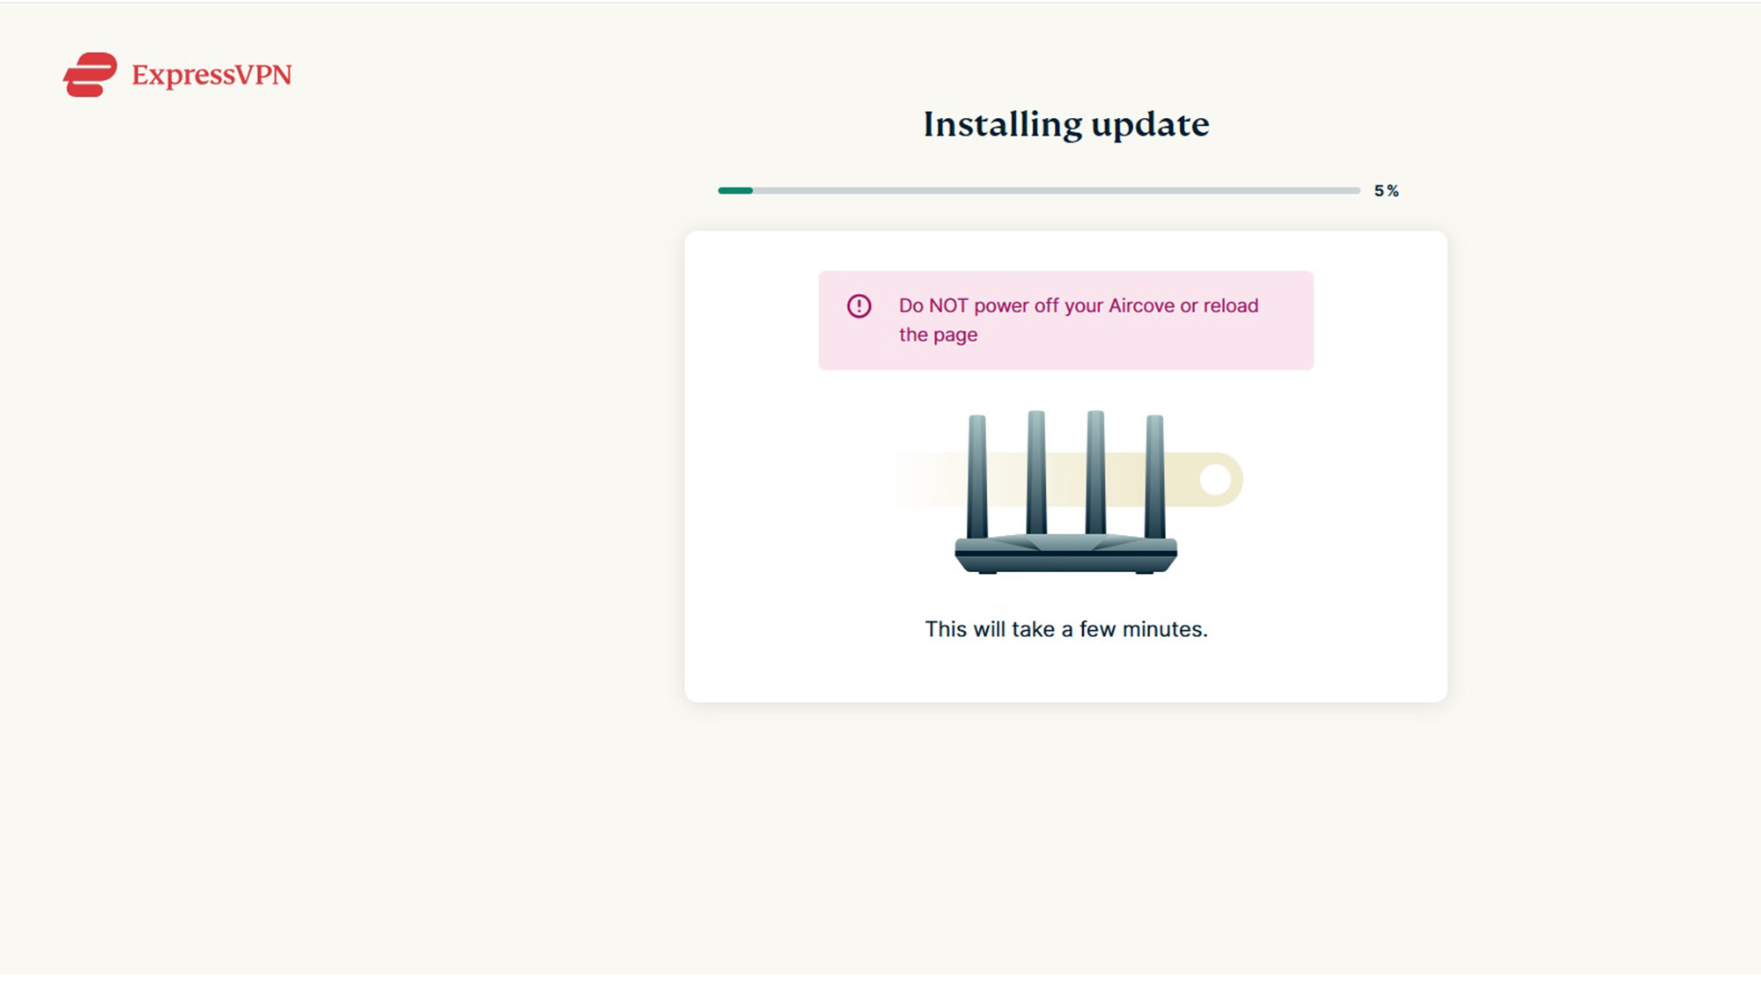Click the red ExpressVPN logo icon
The width and height of the screenshot is (1761, 990).
(90, 75)
